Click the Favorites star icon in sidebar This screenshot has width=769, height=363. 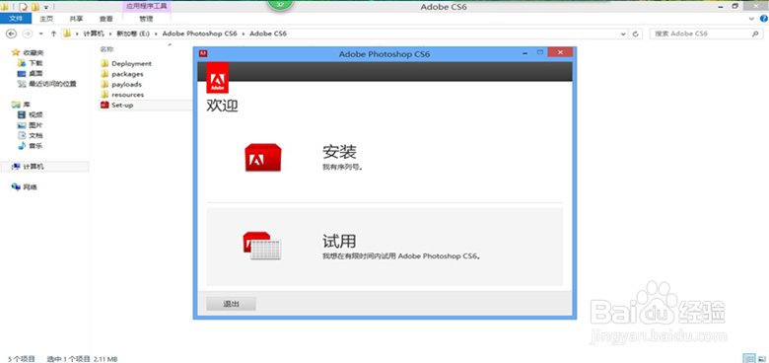click(16, 52)
